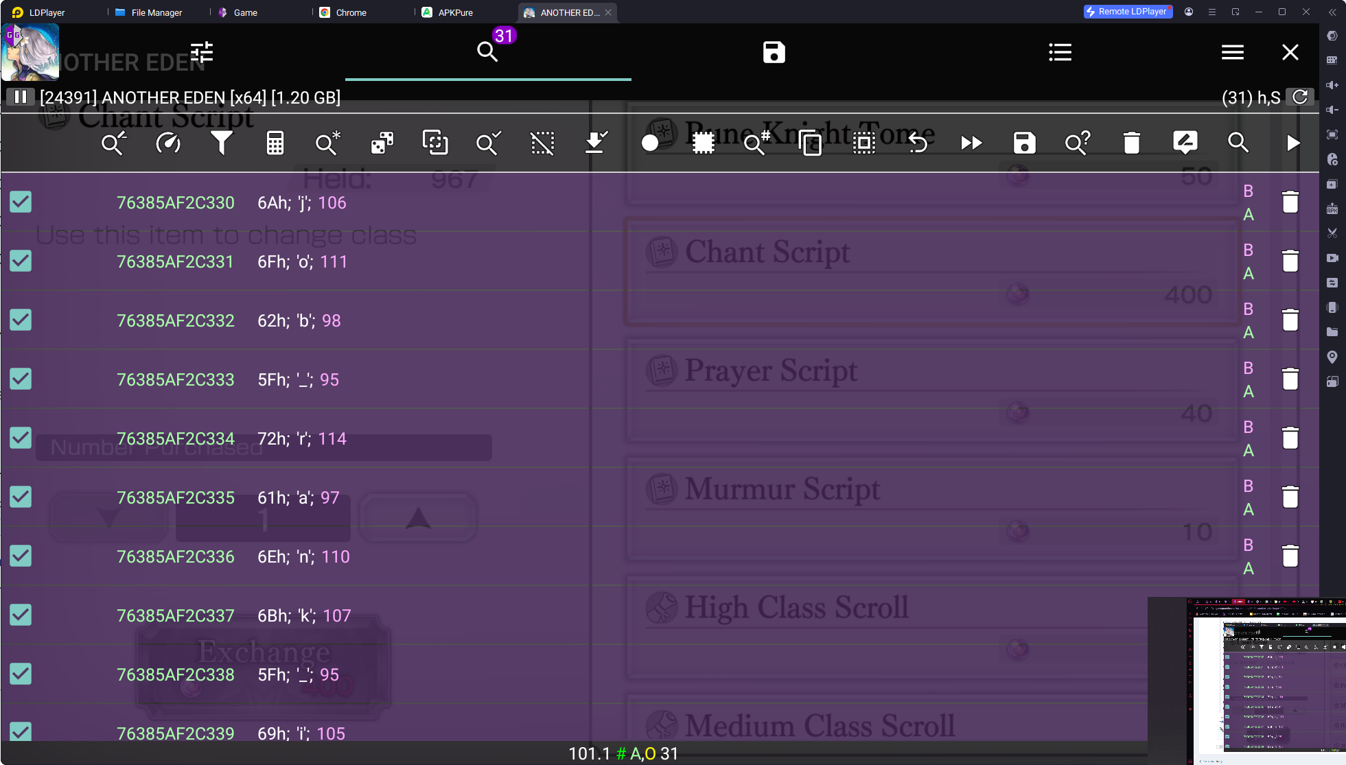The width and height of the screenshot is (1346, 765).
Task: Uncheck the row for address 76385AF2C336
Action: tap(21, 556)
